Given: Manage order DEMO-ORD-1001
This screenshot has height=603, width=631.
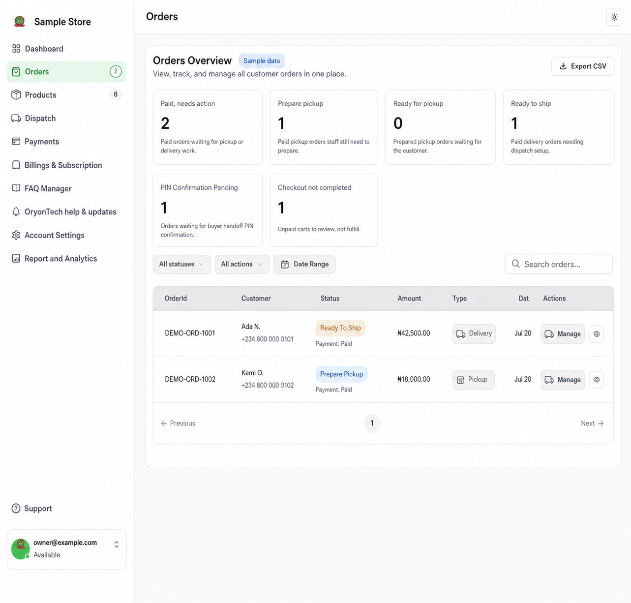Looking at the screenshot, I should [x=563, y=334].
